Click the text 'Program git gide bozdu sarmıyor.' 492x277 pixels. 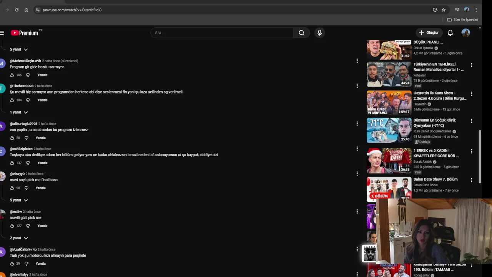pyautogui.click(x=37, y=67)
